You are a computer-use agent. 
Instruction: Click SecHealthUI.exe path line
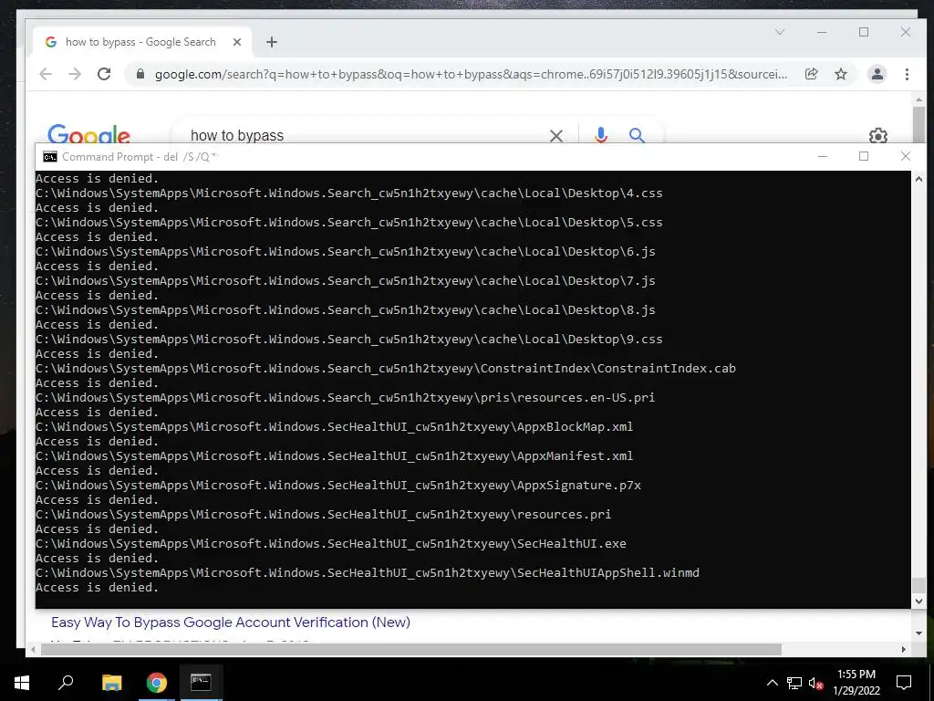330,544
